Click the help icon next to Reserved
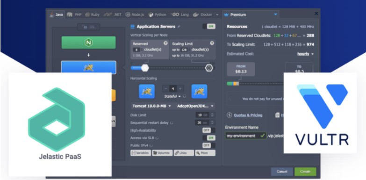 [x=165, y=43]
